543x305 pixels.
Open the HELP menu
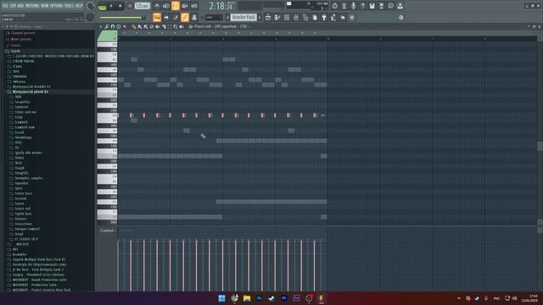click(79, 6)
